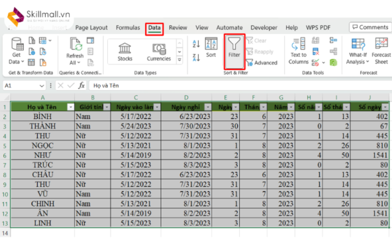This screenshot has height=245, width=392.
Task: Click Select All corner triangle
Action: coord(5,97)
